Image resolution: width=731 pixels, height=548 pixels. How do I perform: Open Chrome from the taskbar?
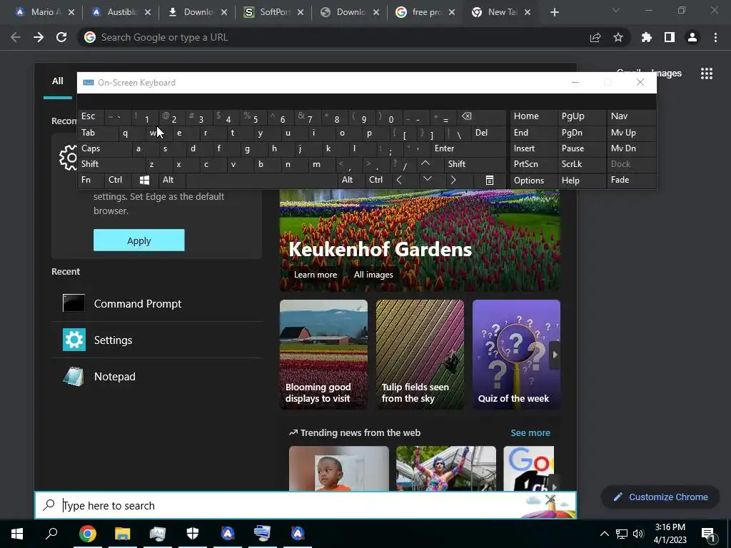pyautogui.click(x=88, y=534)
